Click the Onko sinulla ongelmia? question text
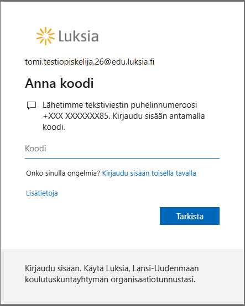This screenshot has height=306, width=245. pos(63,173)
